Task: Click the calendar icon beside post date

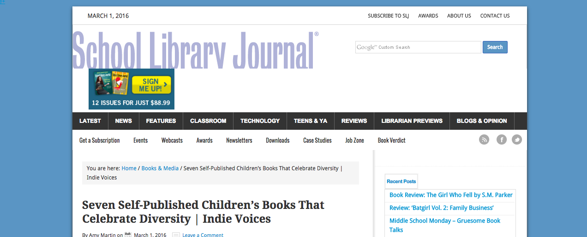Action: pos(128,235)
